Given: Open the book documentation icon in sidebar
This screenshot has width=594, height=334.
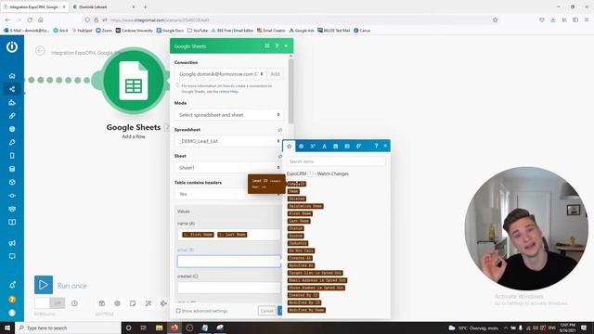Looking at the screenshot, I should point(12,223).
